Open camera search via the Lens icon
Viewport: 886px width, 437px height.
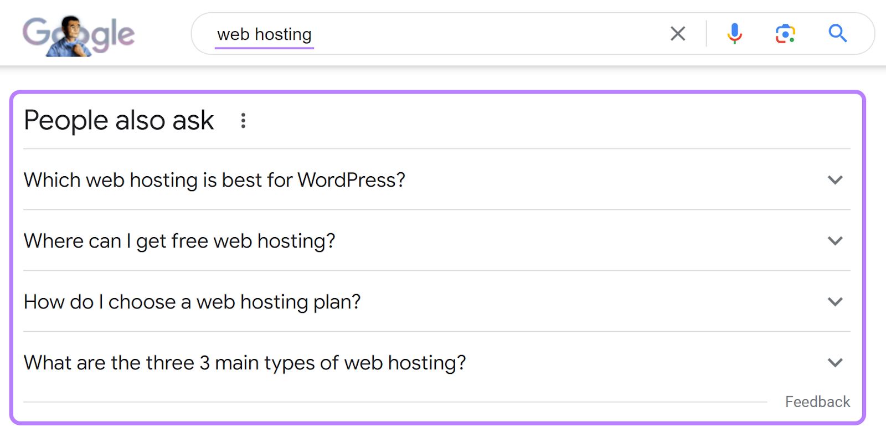pyautogui.click(x=785, y=34)
